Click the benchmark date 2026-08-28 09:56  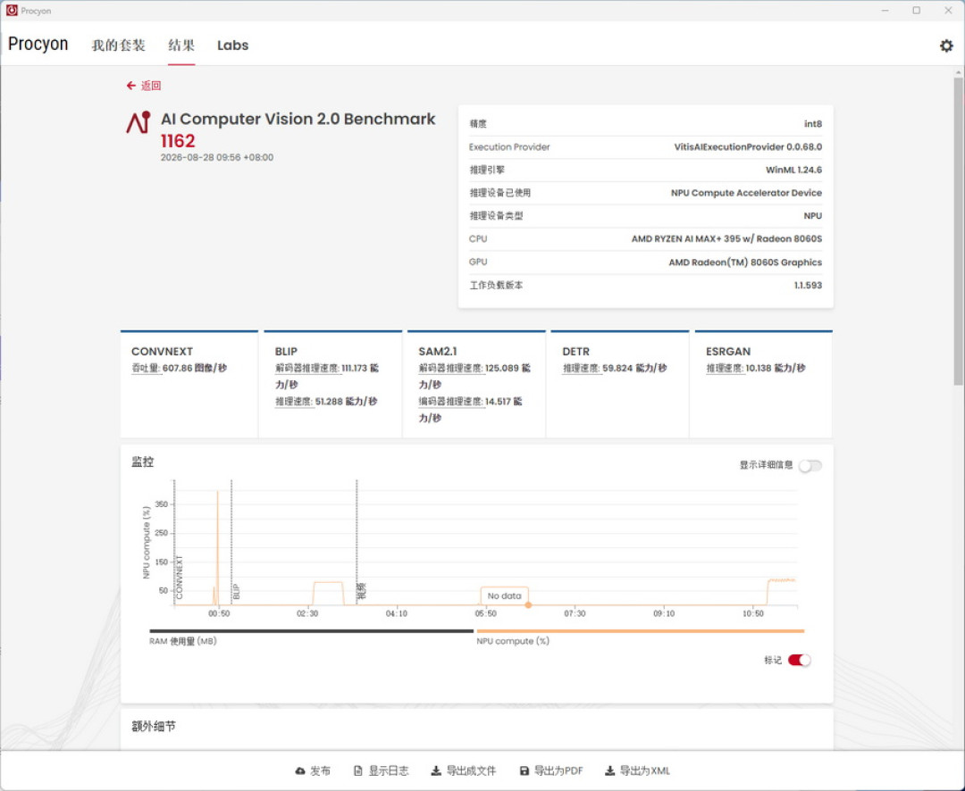(x=217, y=157)
